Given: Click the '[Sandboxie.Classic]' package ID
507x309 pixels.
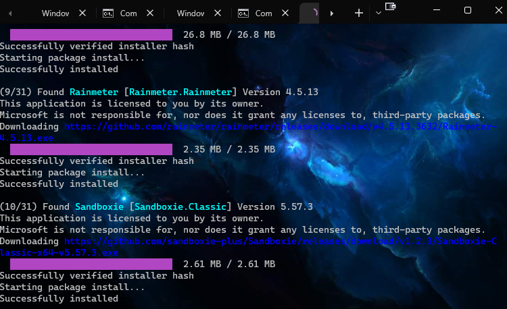Looking at the screenshot, I should click(180, 207).
